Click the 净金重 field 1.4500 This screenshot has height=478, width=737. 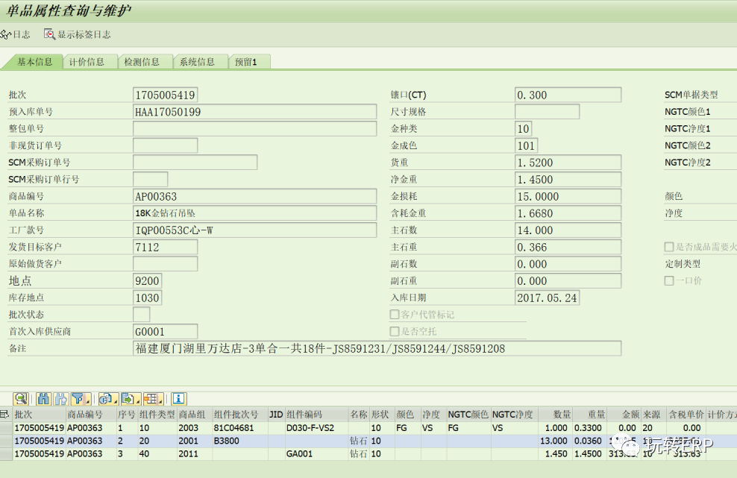(568, 180)
